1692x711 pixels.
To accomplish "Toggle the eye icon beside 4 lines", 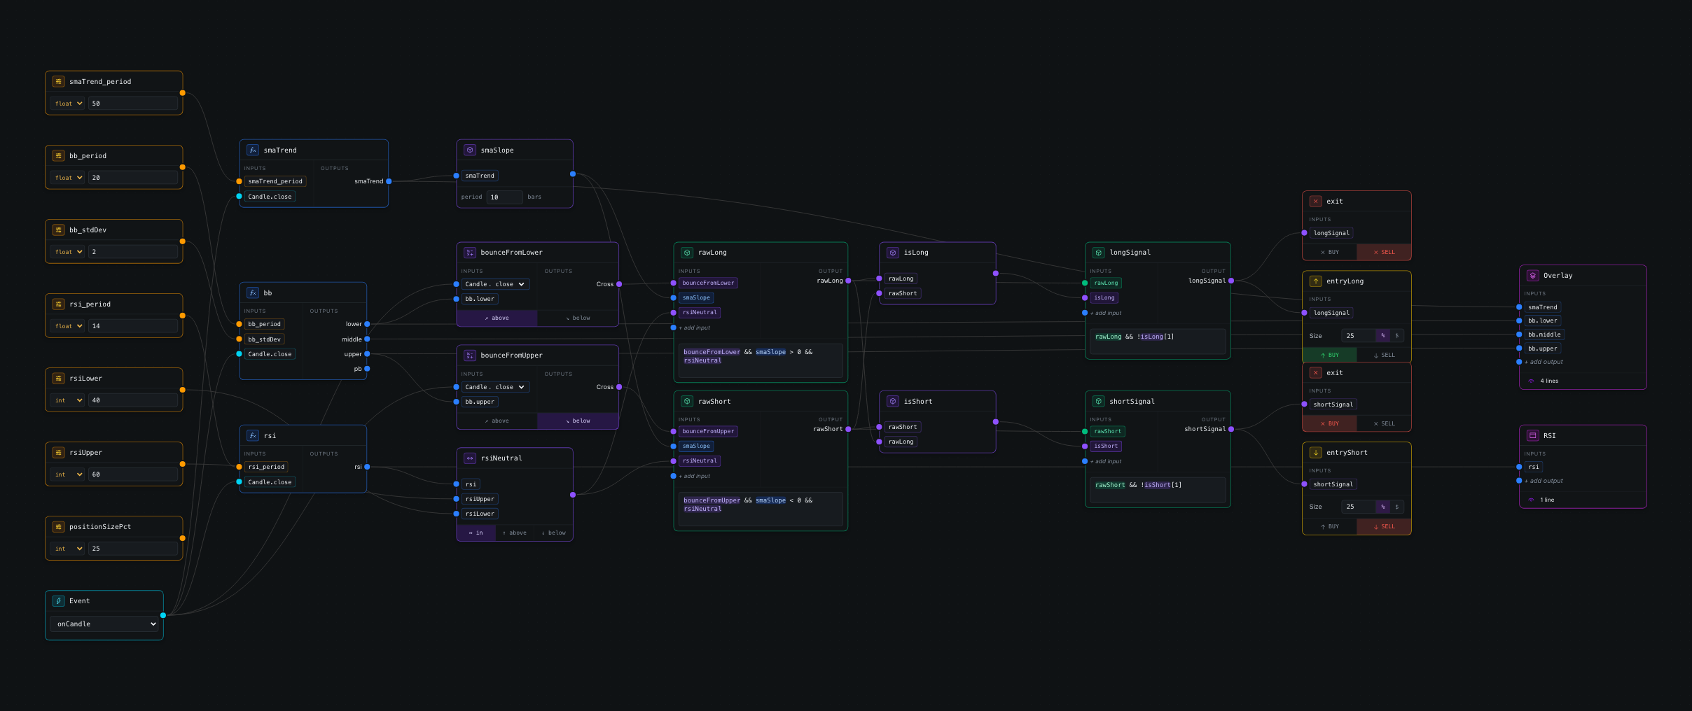I will pos(1531,381).
